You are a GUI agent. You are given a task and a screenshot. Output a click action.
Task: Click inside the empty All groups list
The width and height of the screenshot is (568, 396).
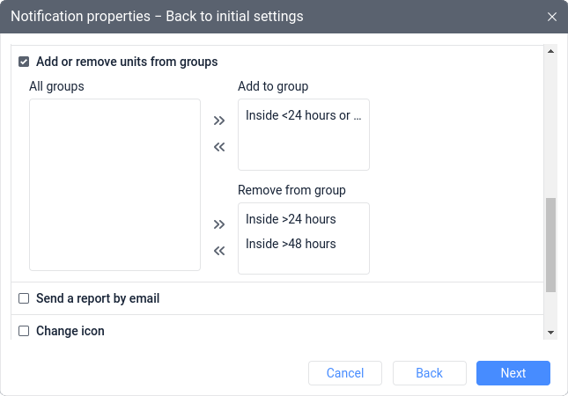[114, 185]
